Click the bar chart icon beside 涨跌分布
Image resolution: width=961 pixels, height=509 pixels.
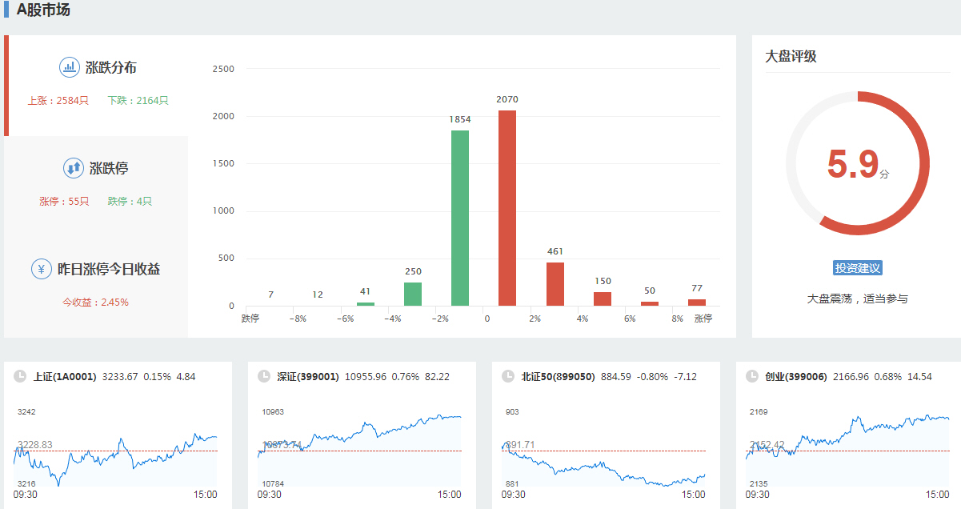(69, 67)
